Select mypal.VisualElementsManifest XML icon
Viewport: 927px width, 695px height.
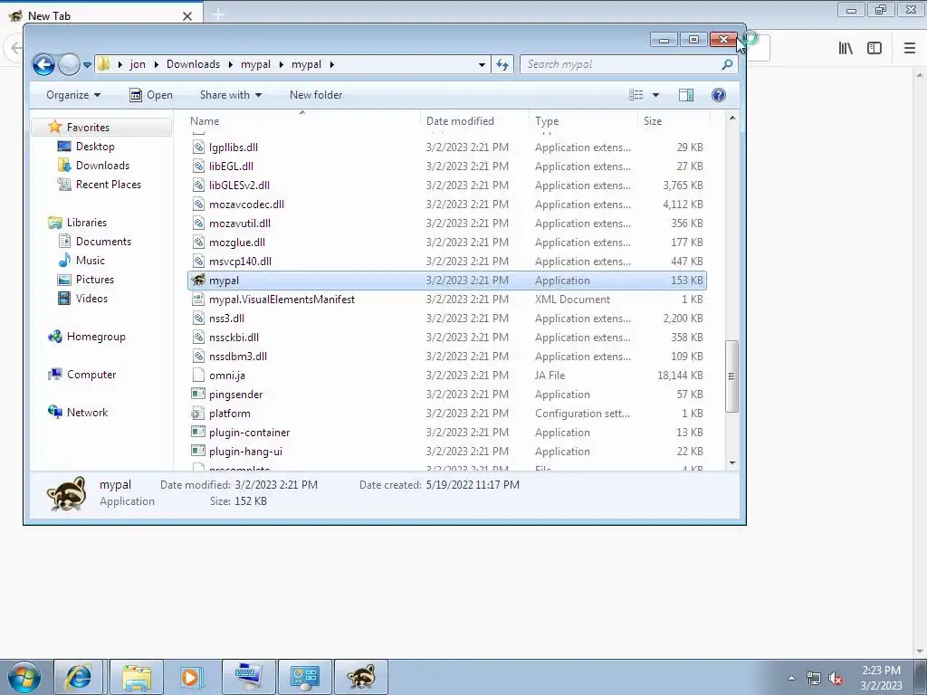tap(198, 299)
